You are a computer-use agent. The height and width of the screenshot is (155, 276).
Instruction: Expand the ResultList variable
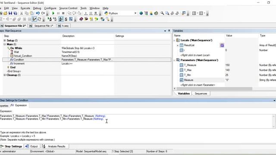(x=178, y=45)
